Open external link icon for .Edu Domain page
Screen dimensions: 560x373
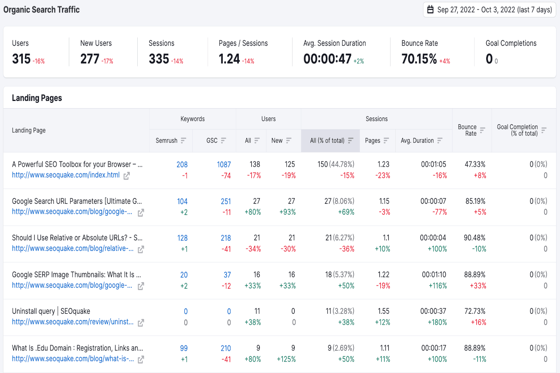141,359
